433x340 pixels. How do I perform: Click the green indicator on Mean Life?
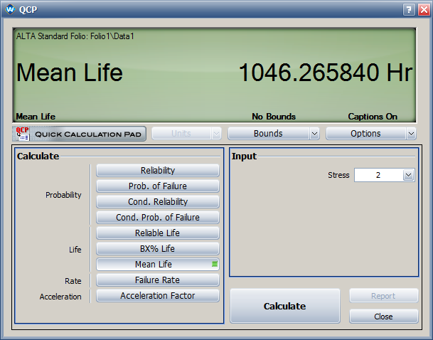(x=215, y=265)
